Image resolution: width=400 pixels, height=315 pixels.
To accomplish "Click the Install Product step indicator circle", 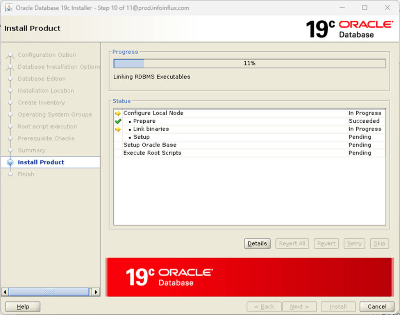I will 11,162.
